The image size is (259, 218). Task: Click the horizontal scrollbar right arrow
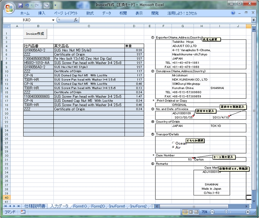point(247,206)
